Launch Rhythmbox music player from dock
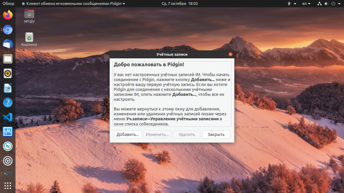 pos(8,73)
